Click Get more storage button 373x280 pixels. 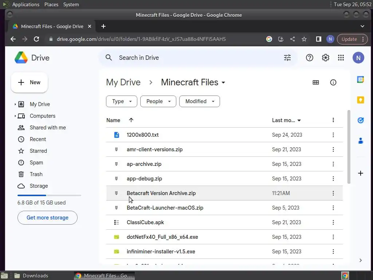[x=47, y=218]
